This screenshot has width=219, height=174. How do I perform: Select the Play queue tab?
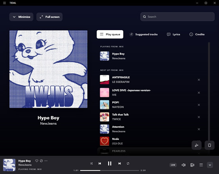(x=110, y=34)
